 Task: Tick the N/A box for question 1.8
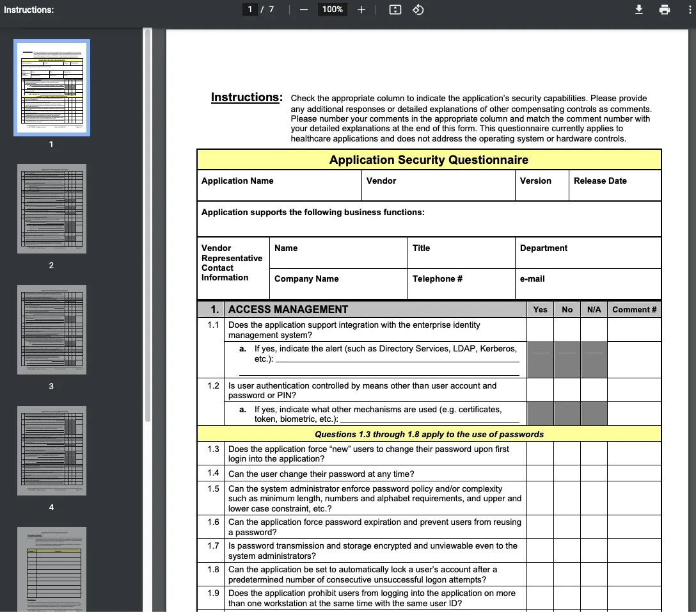tap(594, 574)
